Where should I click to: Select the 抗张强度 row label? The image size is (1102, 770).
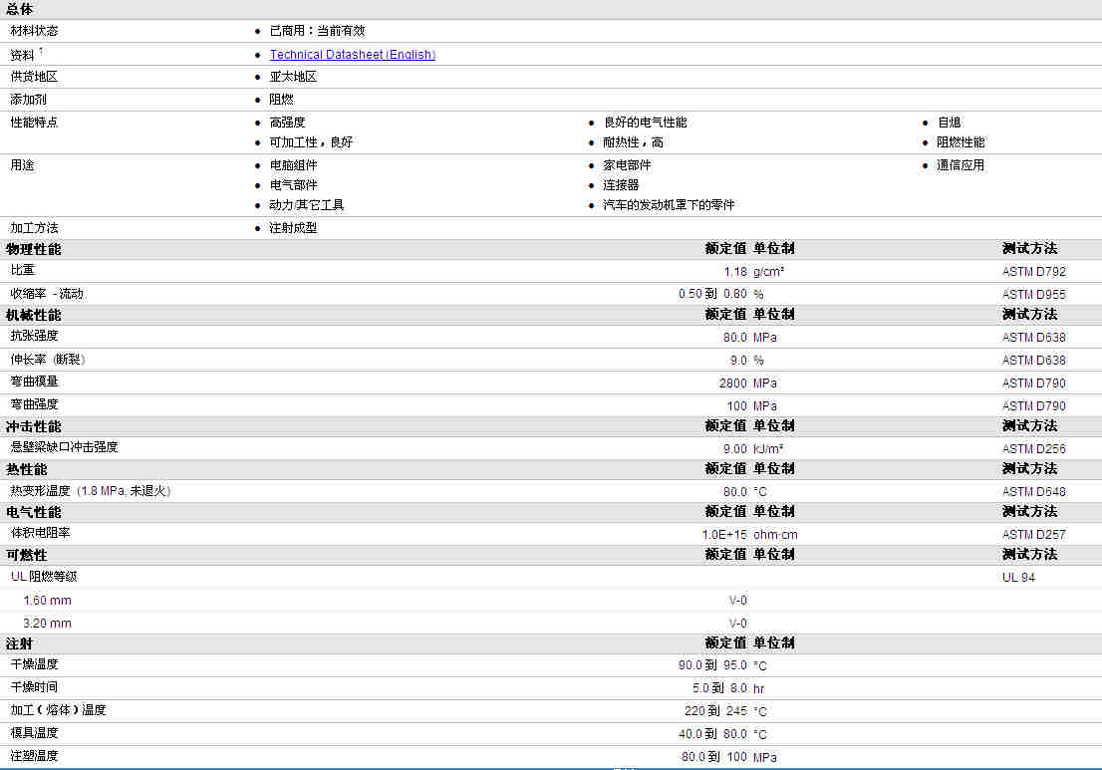(x=34, y=336)
